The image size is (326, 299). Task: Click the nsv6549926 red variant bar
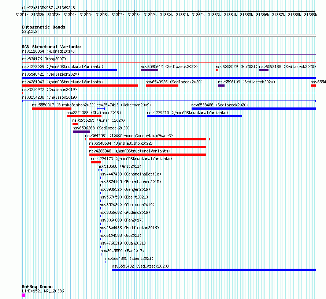(x=162, y=86)
